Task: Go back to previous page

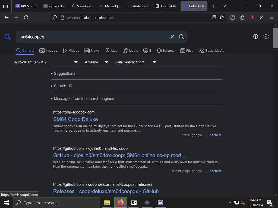Action: tap(7, 17)
